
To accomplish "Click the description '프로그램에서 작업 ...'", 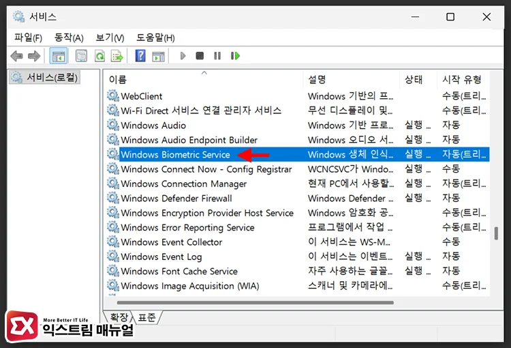I will pyautogui.click(x=350, y=227).
